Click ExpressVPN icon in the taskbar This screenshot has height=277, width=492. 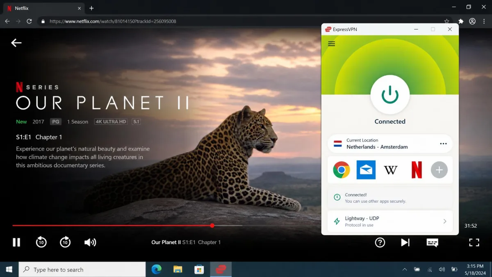click(x=221, y=270)
